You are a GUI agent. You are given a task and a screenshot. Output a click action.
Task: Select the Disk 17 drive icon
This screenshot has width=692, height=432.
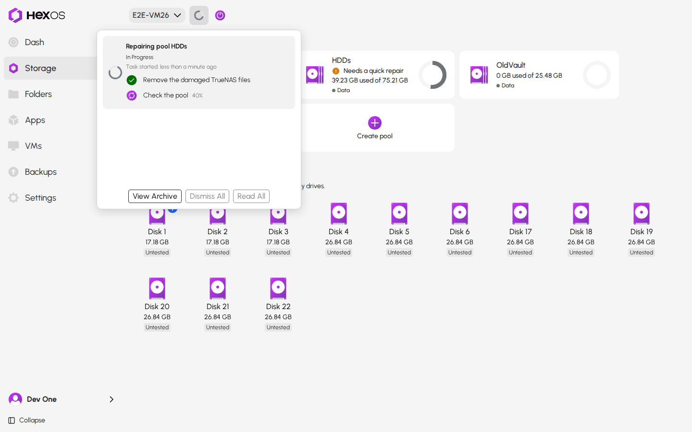tap(520, 214)
